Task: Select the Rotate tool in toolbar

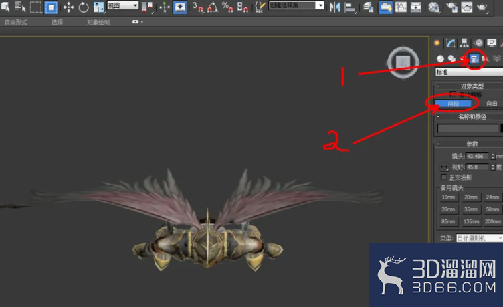Action: [x=84, y=7]
